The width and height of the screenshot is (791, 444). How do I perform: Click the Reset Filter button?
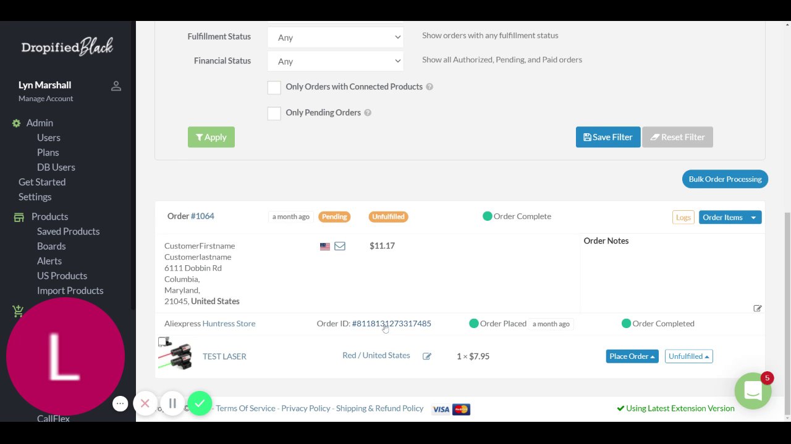tap(677, 137)
